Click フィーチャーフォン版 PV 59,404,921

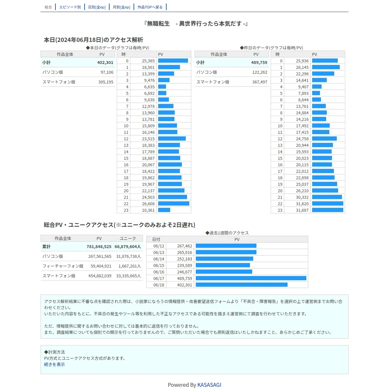[101, 266]
